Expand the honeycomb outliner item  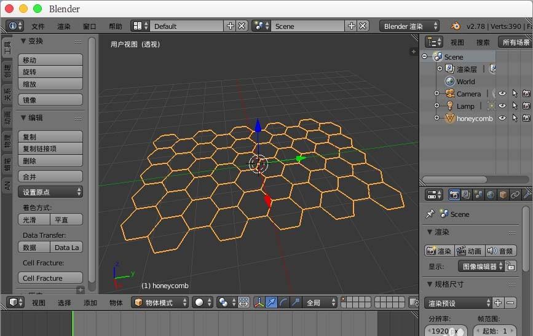(436, 118)
